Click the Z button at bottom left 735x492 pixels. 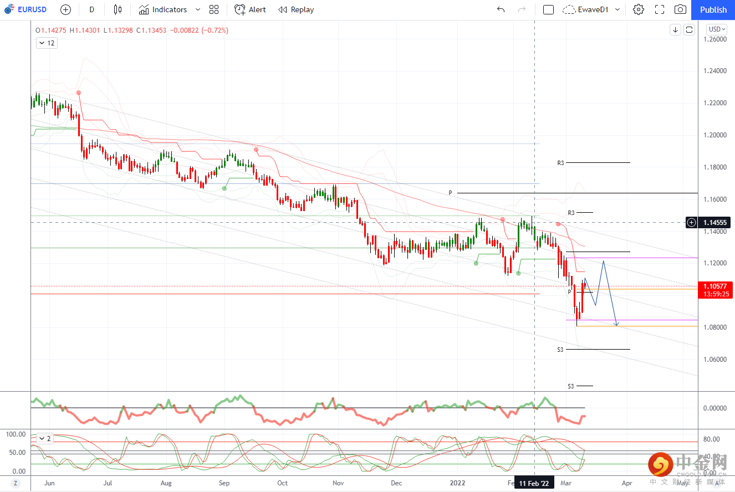click(16, 483)
